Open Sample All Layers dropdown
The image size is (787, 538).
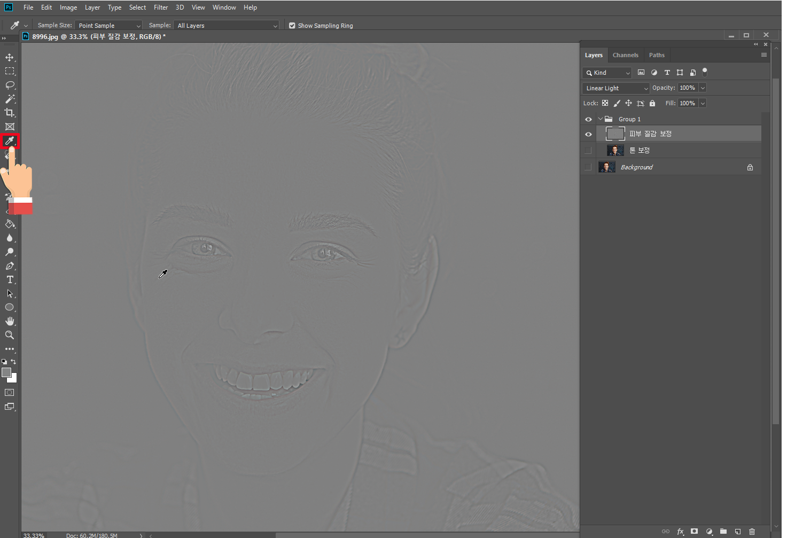click(x=226, y=25)
